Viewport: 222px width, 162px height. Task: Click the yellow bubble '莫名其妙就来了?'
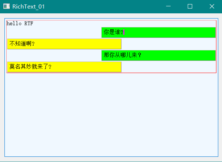coord(64,67)
